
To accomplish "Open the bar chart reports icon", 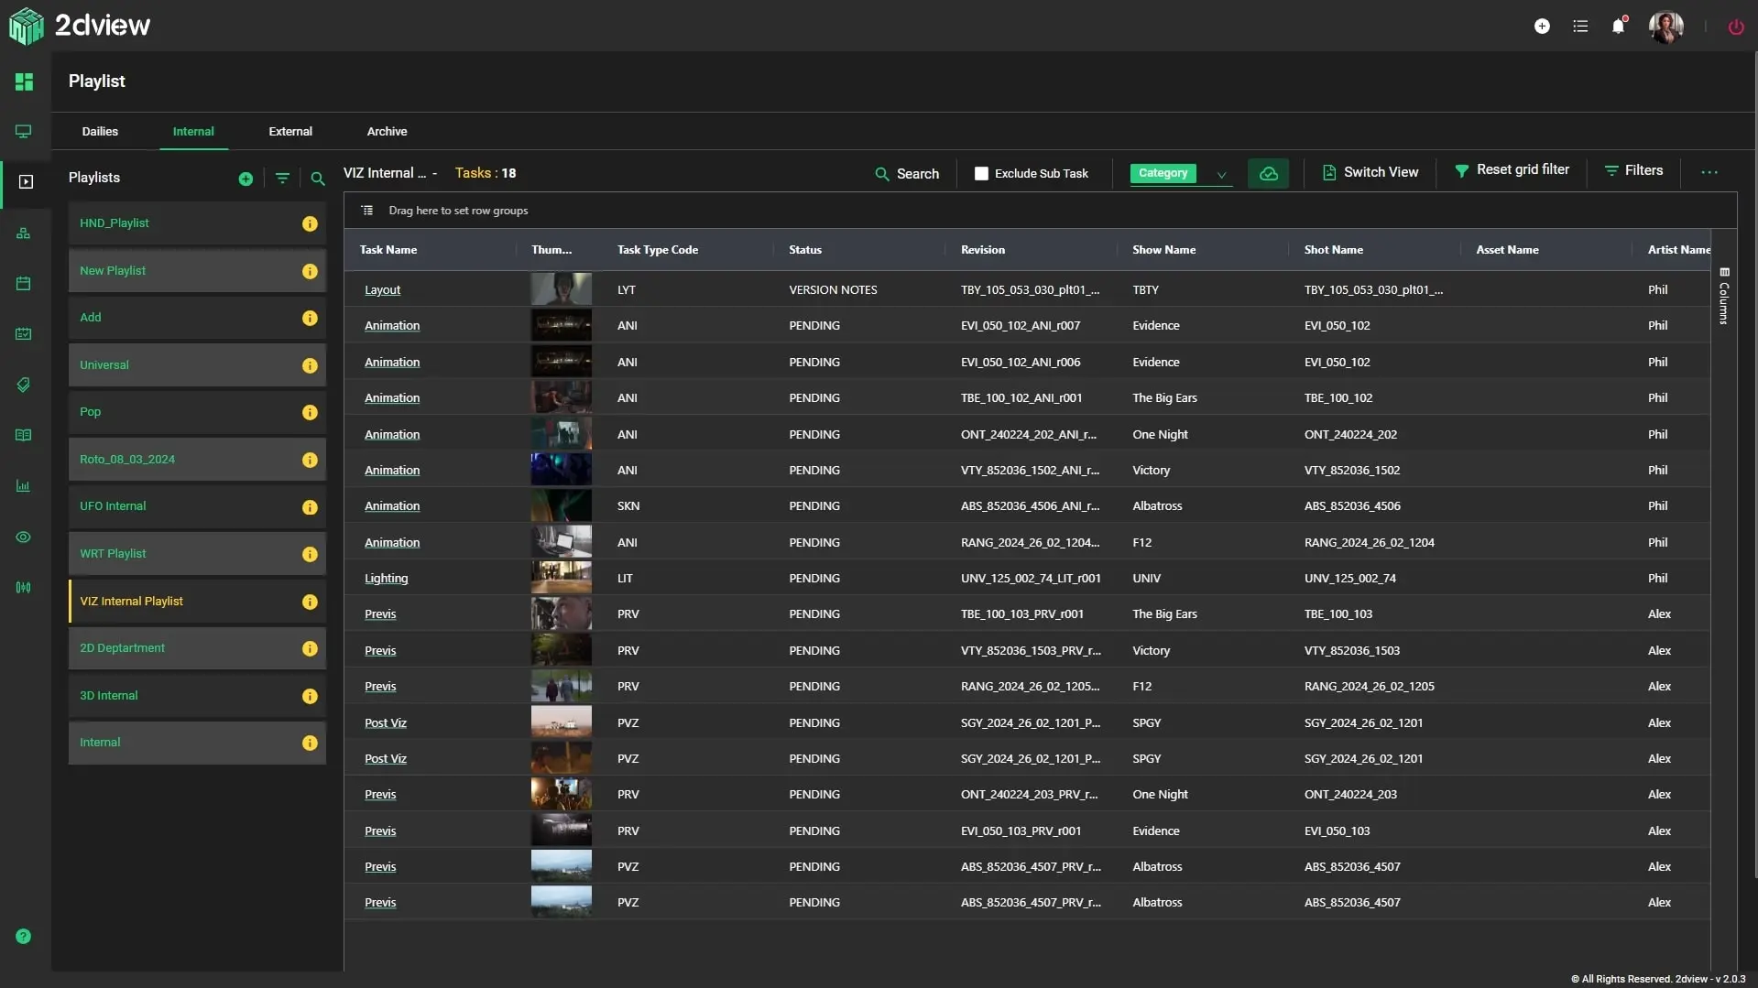I will coord(24,486).
